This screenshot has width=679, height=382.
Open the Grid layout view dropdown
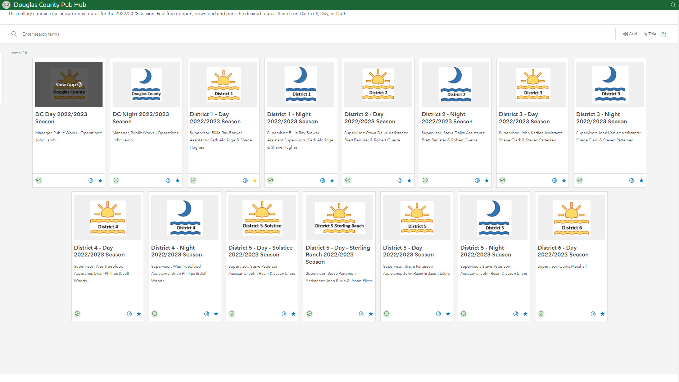630,34
